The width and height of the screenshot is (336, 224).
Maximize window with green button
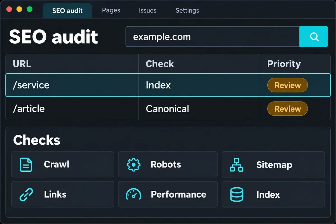pyautogui.click(x=29, y=9)
